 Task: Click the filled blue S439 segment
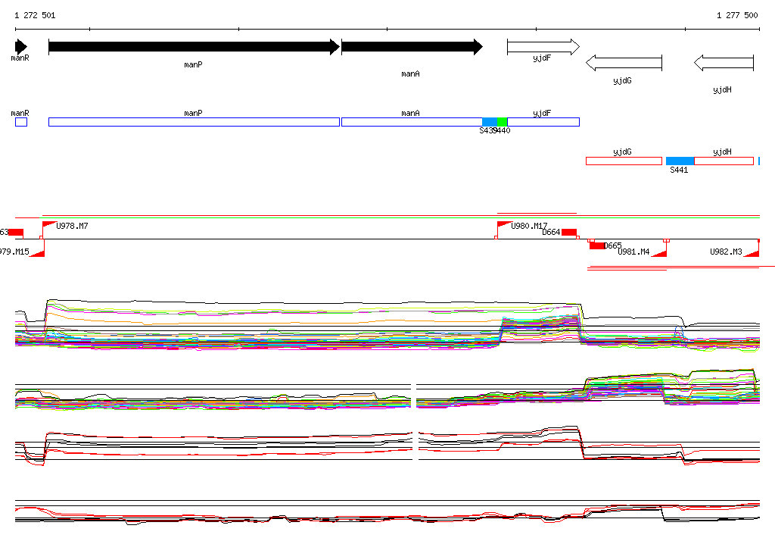(490, 122)
